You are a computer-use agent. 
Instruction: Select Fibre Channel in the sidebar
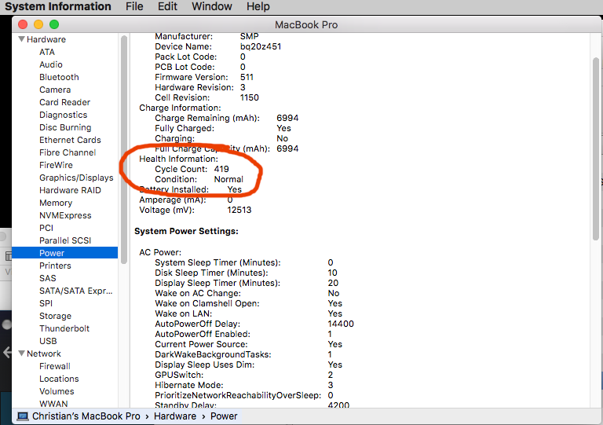pyautogui.click(x=68, y=152)
